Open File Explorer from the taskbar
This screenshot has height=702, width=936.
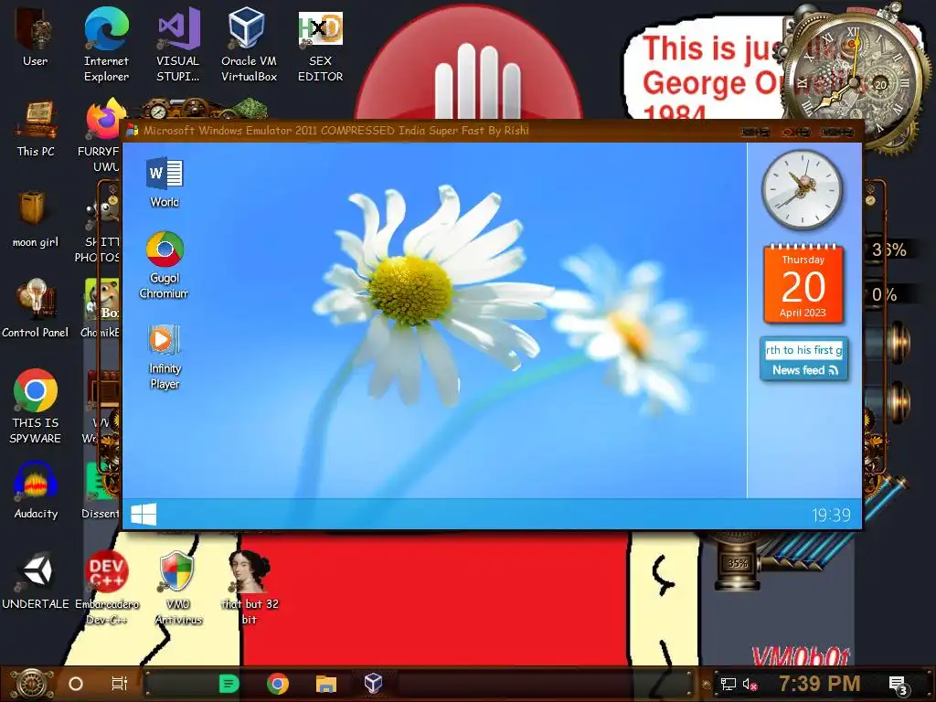tap(326, 684)
